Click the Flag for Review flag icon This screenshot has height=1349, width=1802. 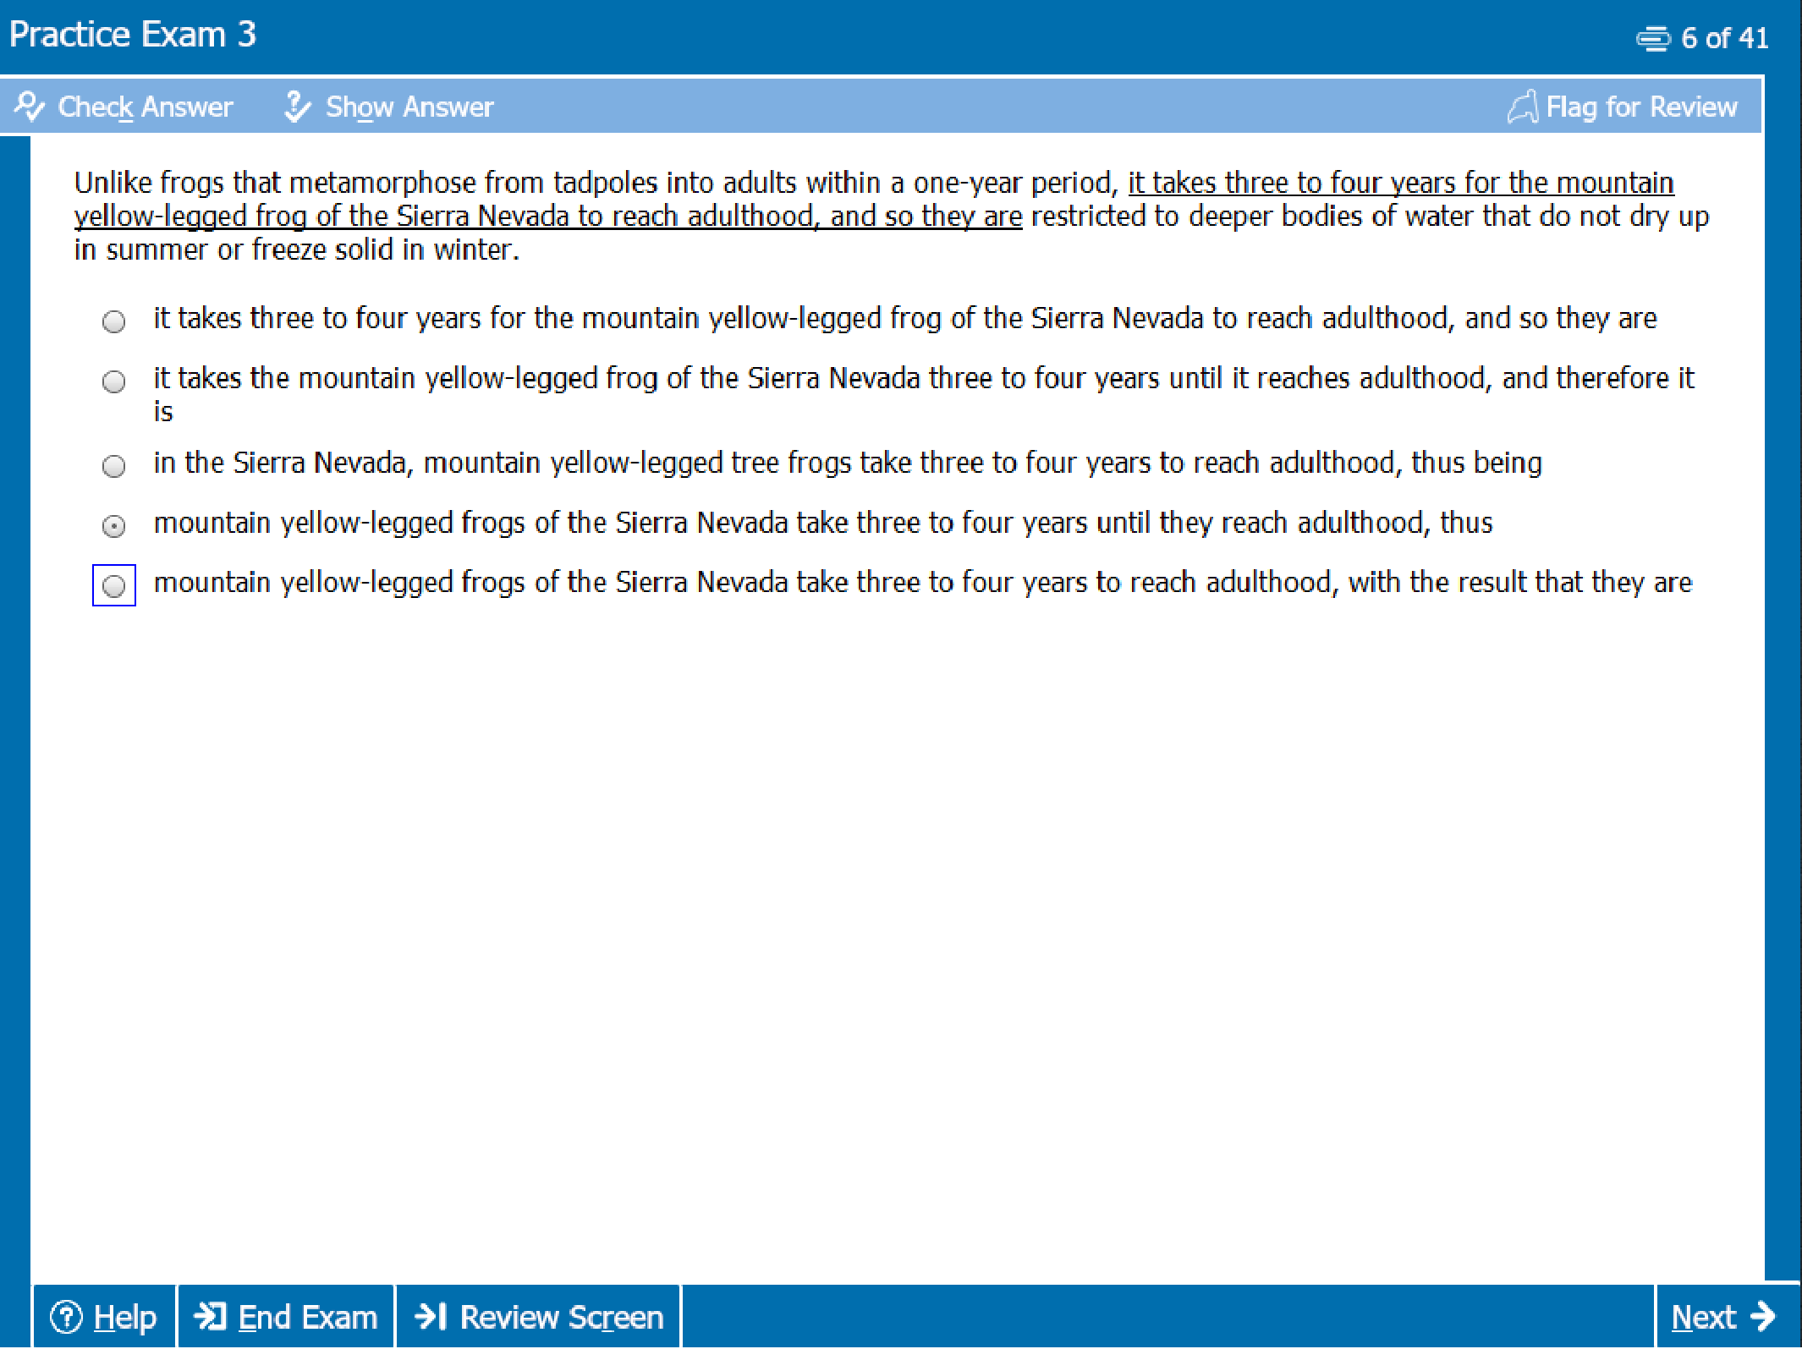[x=1522, y=107]
